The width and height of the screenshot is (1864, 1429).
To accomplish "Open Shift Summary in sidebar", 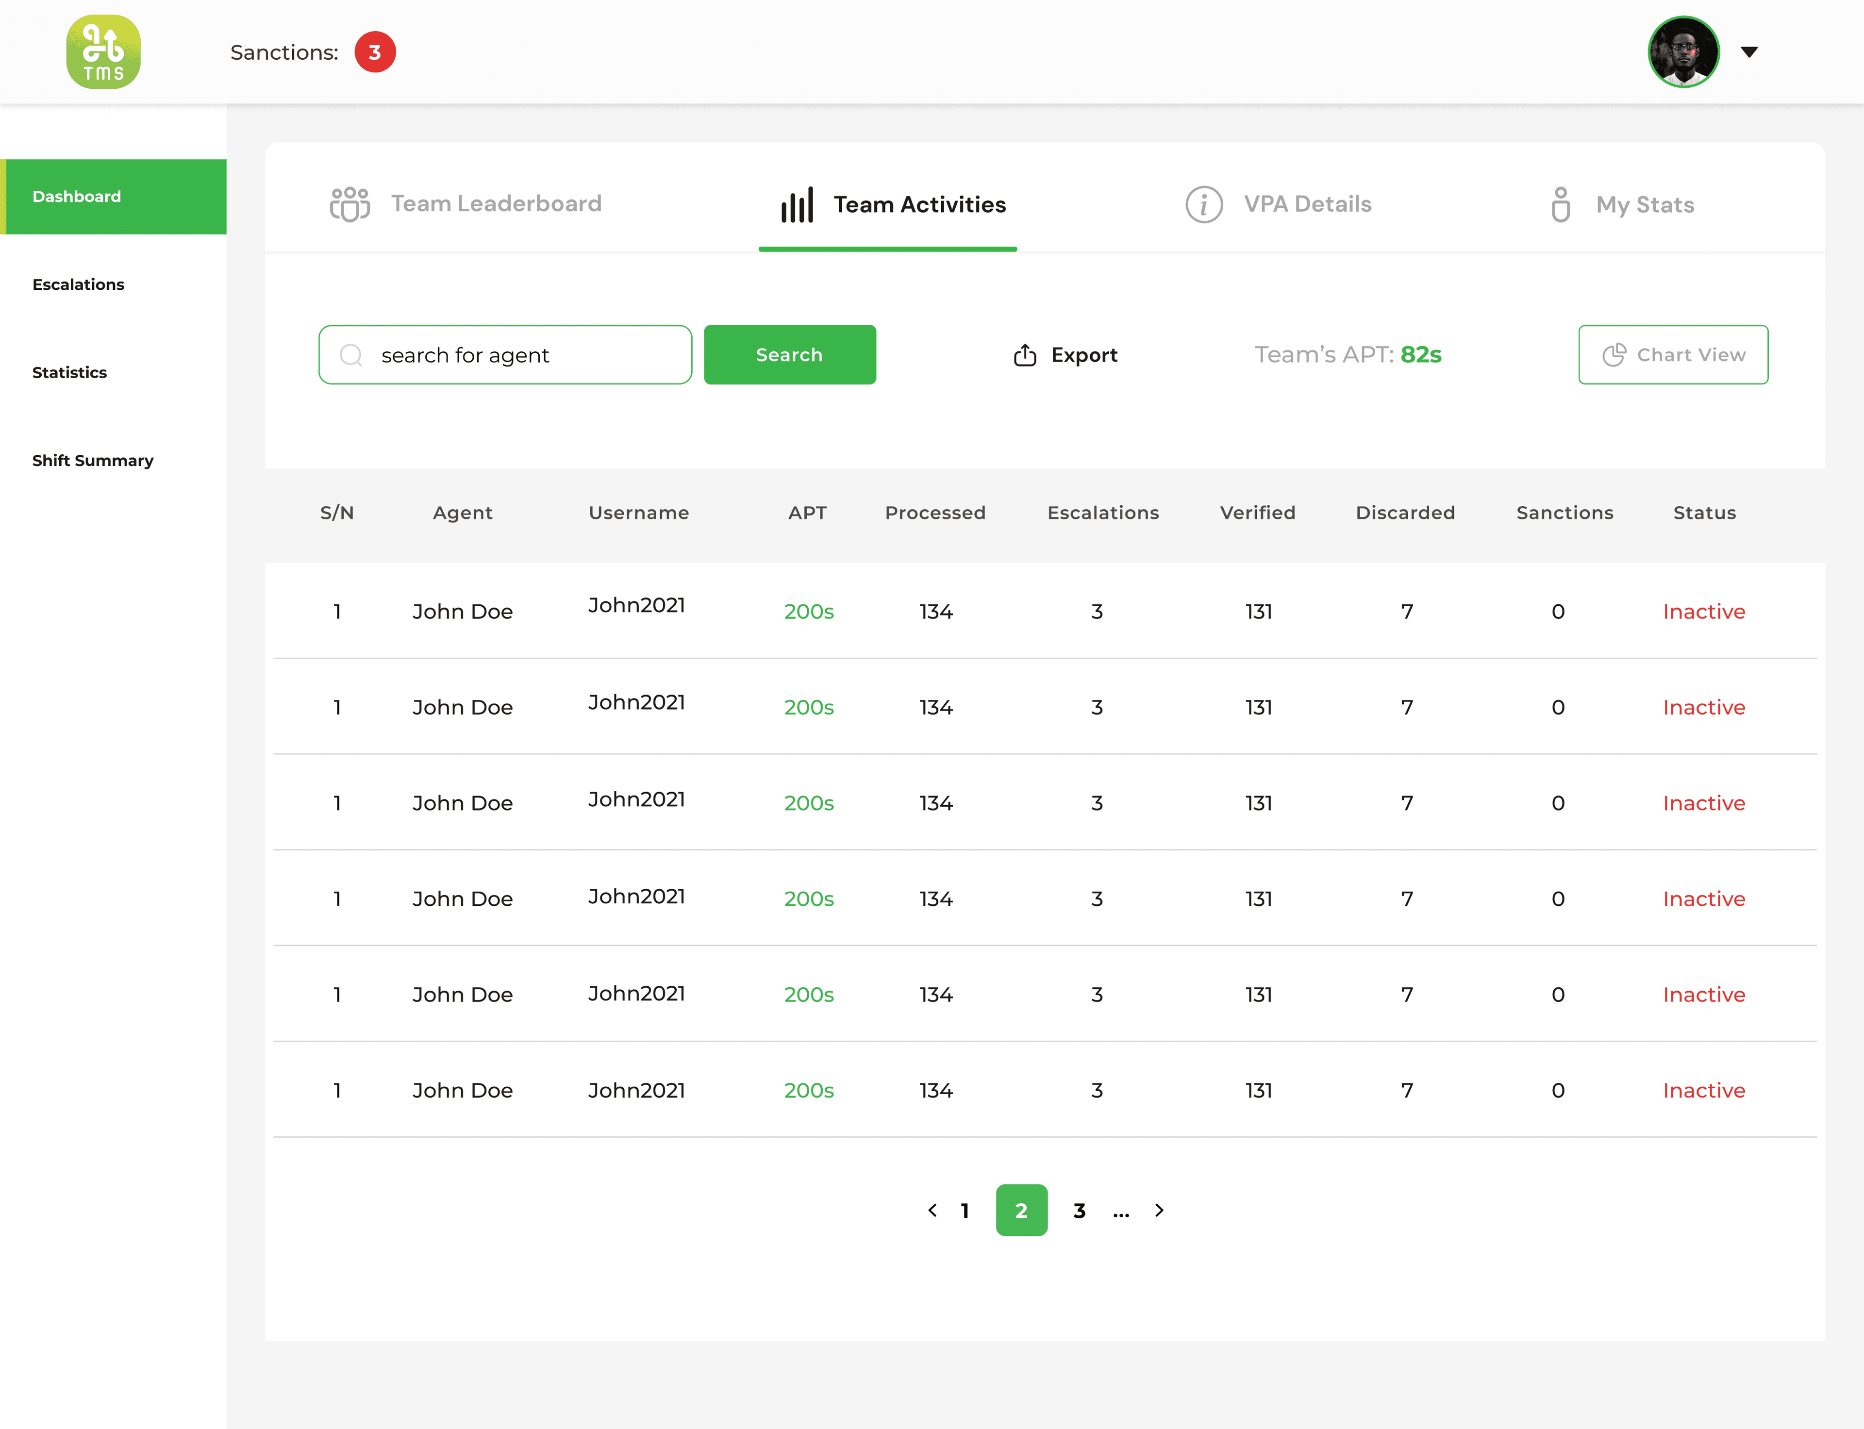I will (x=93, y=460).
